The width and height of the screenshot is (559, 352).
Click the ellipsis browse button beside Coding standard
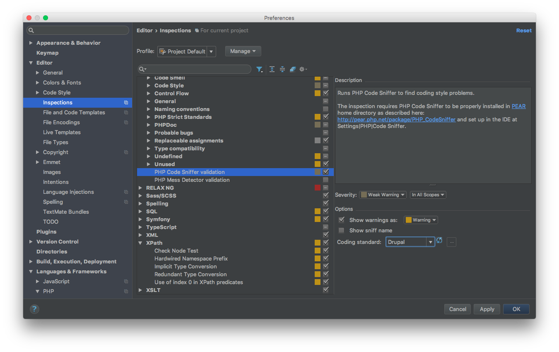[x=451, y=242]
